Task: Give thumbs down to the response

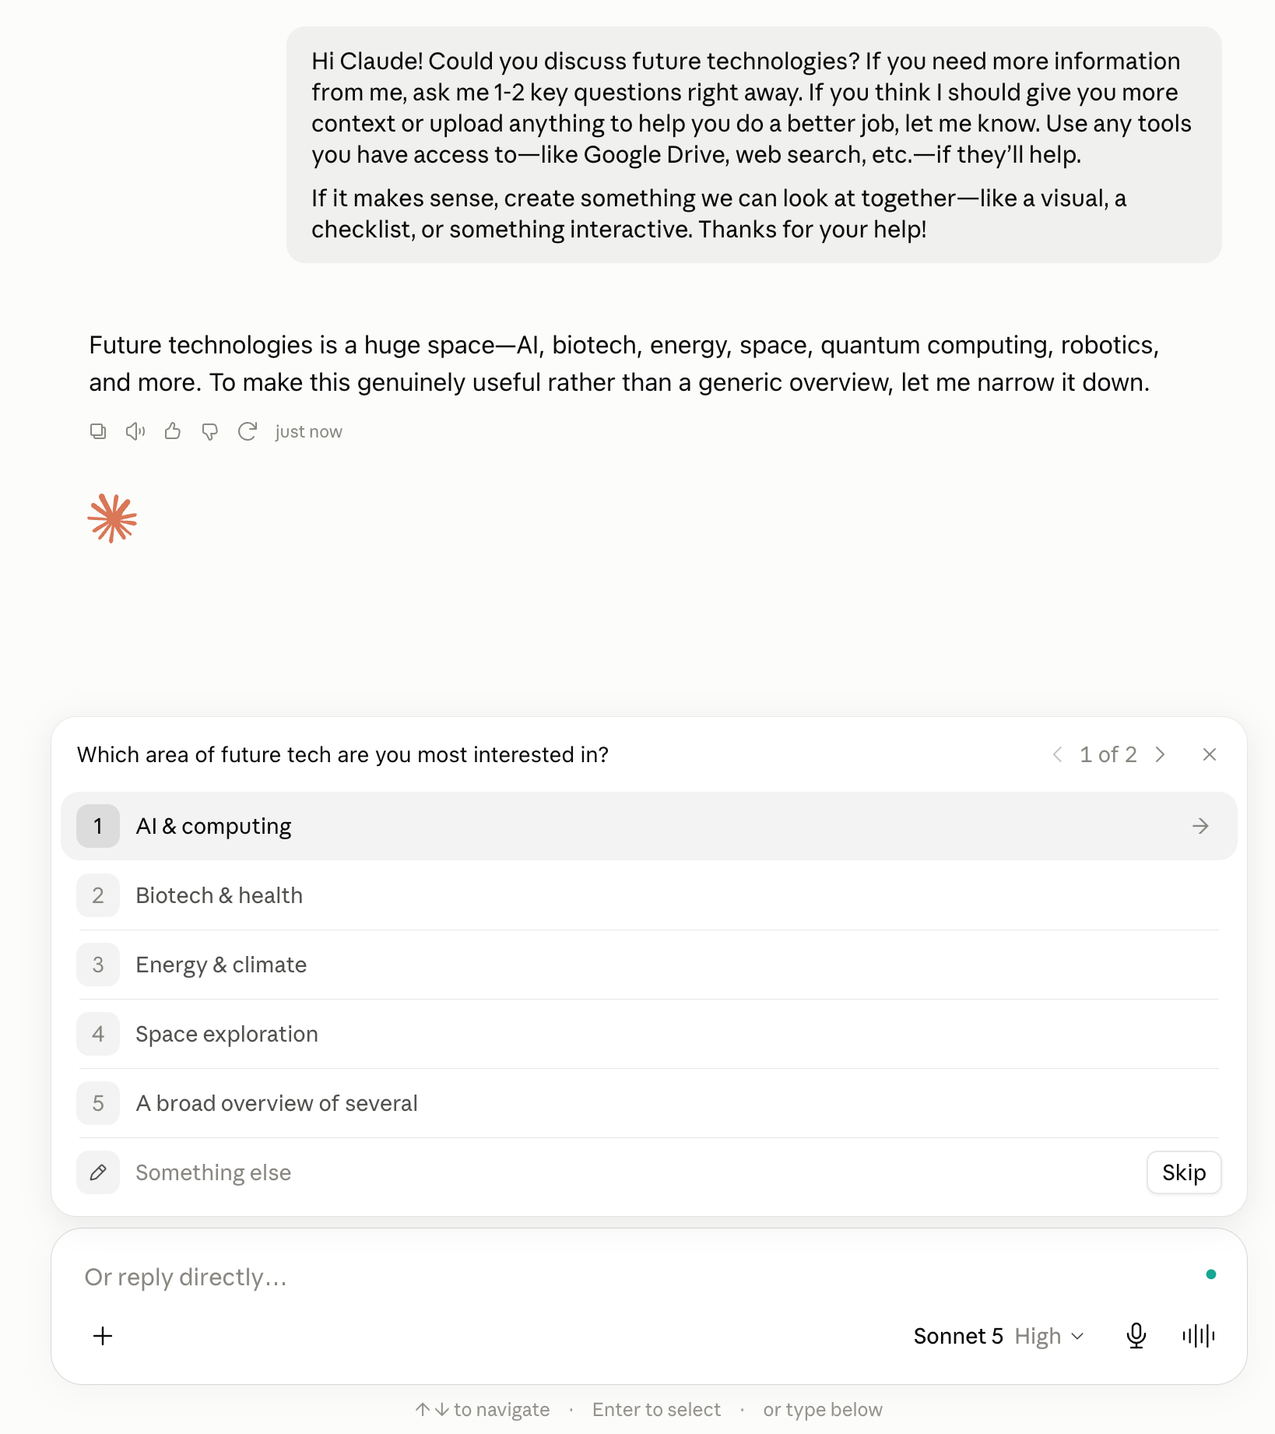Action: tap(210, 431)
